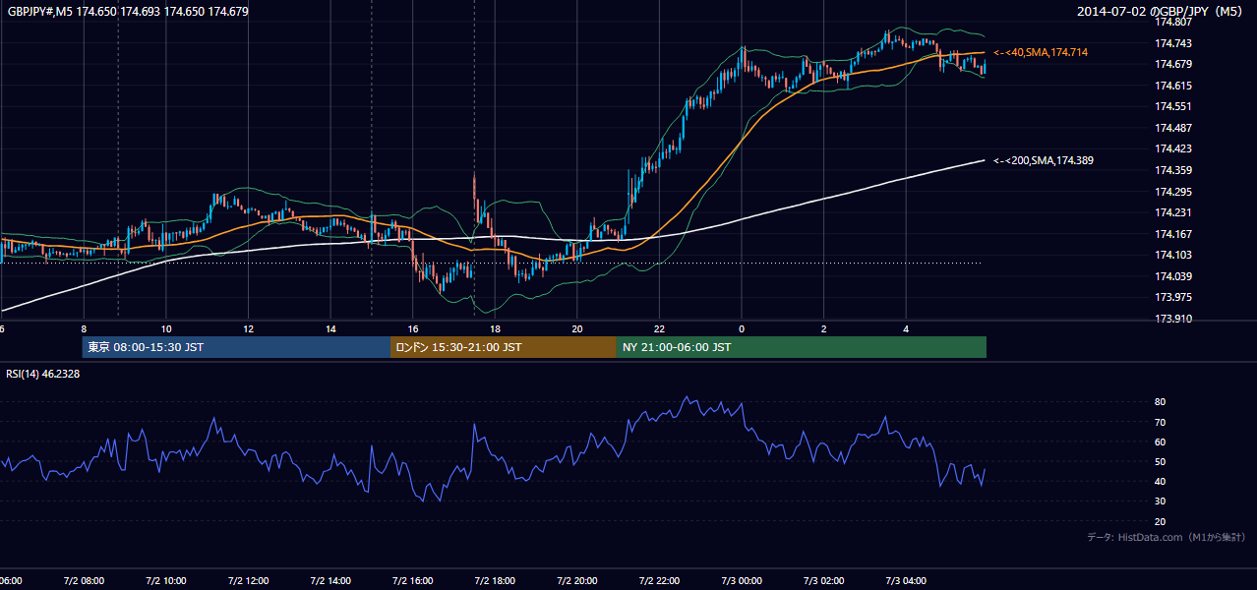The height and width of the screenshot is (590, 1257).
Task: Click the 7/2 20:00 date axis label
Action: (577, 581)
